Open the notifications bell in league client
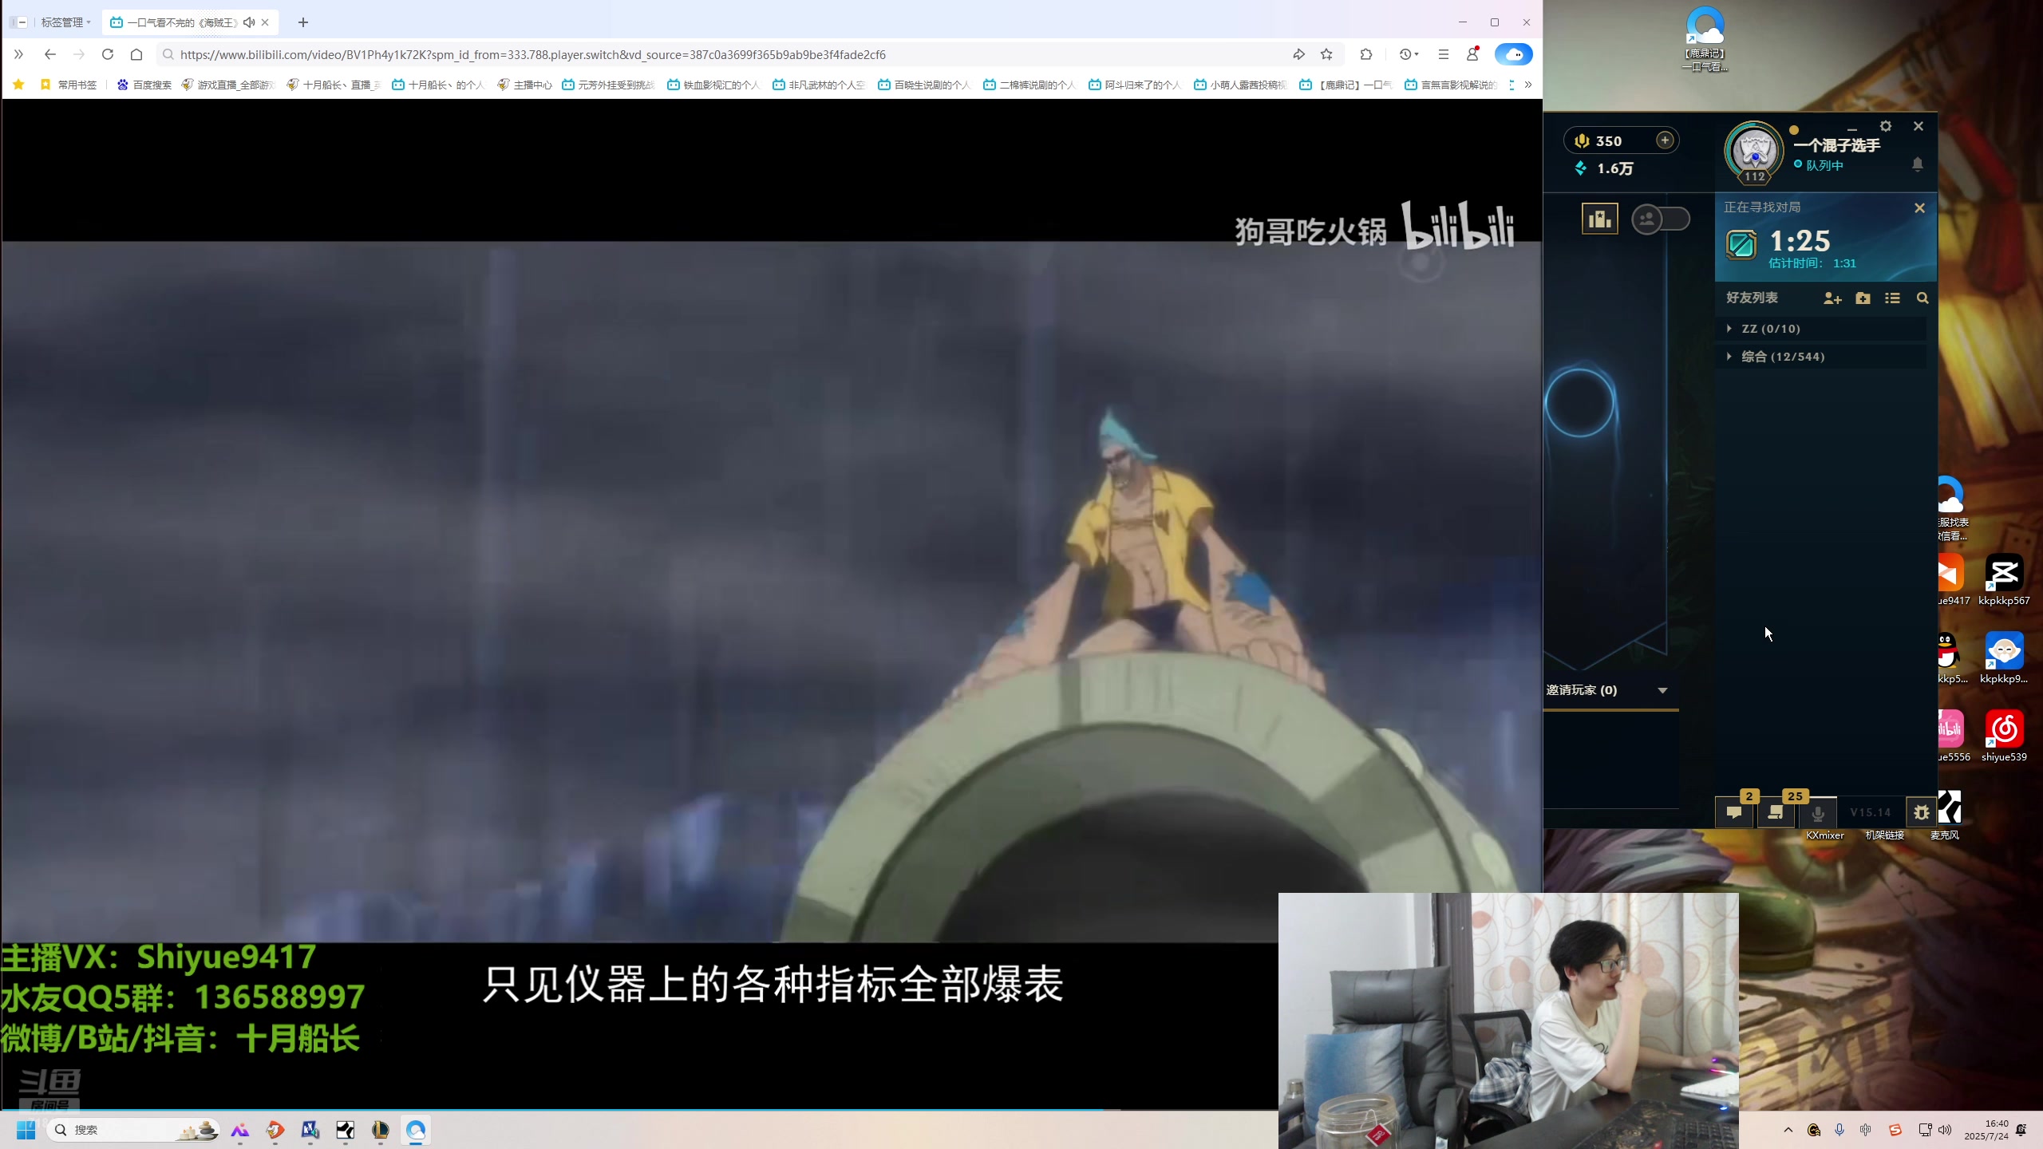This screenshot has height=1149, width=2043. [1917, 164]
